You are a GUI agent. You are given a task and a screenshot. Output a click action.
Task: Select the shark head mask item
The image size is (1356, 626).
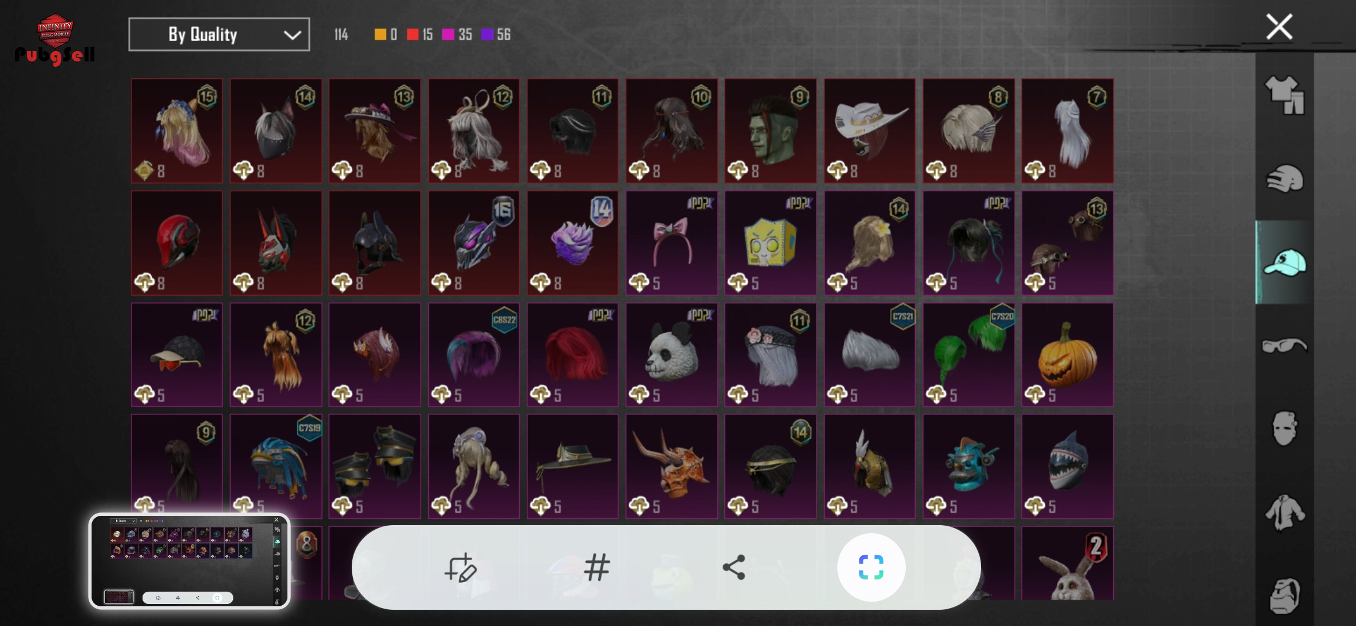(x=1067, y=467)
